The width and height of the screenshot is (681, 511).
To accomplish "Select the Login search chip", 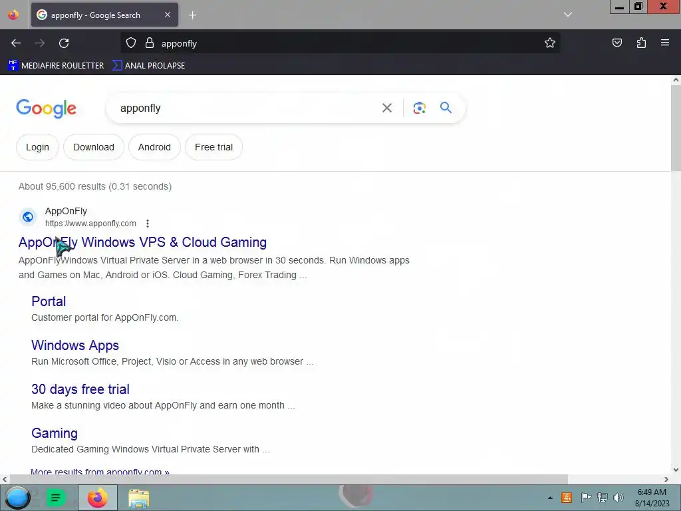I will (x=37, y=147).
